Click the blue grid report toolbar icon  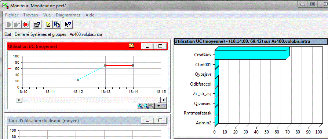coord(57,25)
